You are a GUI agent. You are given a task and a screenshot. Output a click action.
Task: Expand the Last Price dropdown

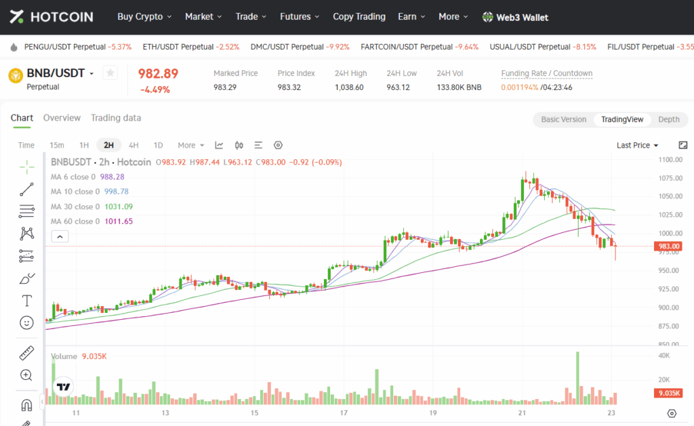pos(637,145)
